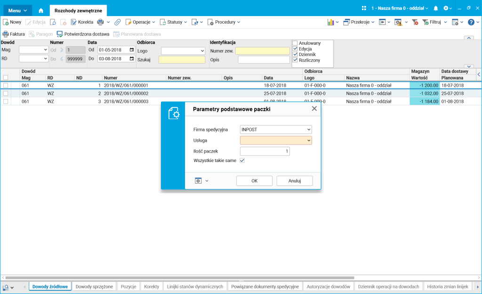Click the Numer zew. input field
Screen dimensions: 482x294
coord(263,51)
